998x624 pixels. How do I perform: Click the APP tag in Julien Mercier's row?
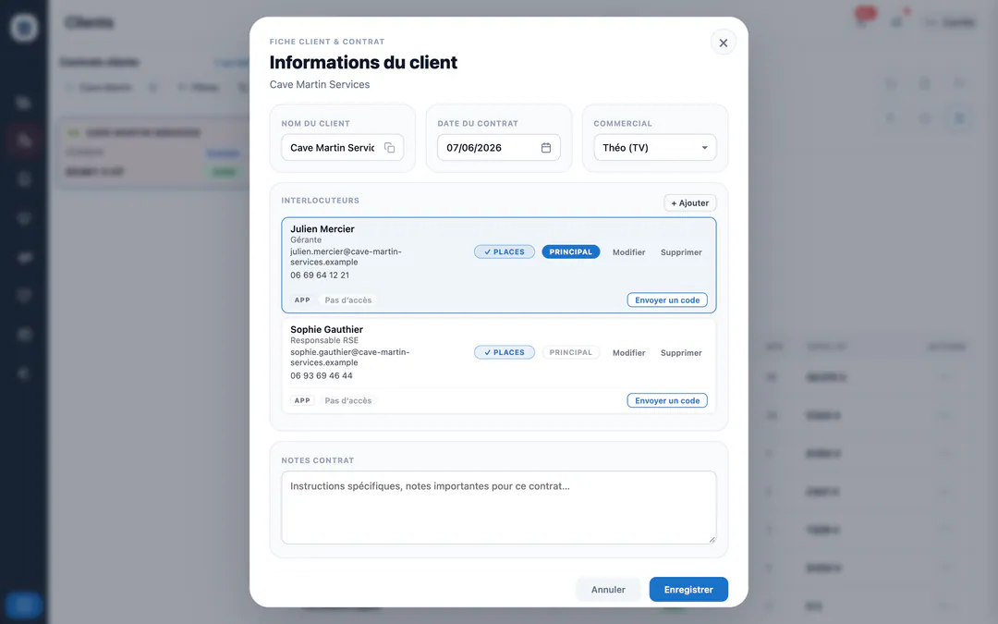click(302, 300)
